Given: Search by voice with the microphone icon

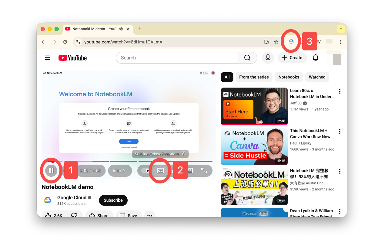Looking at the screenshot, I should click(268, 57).
